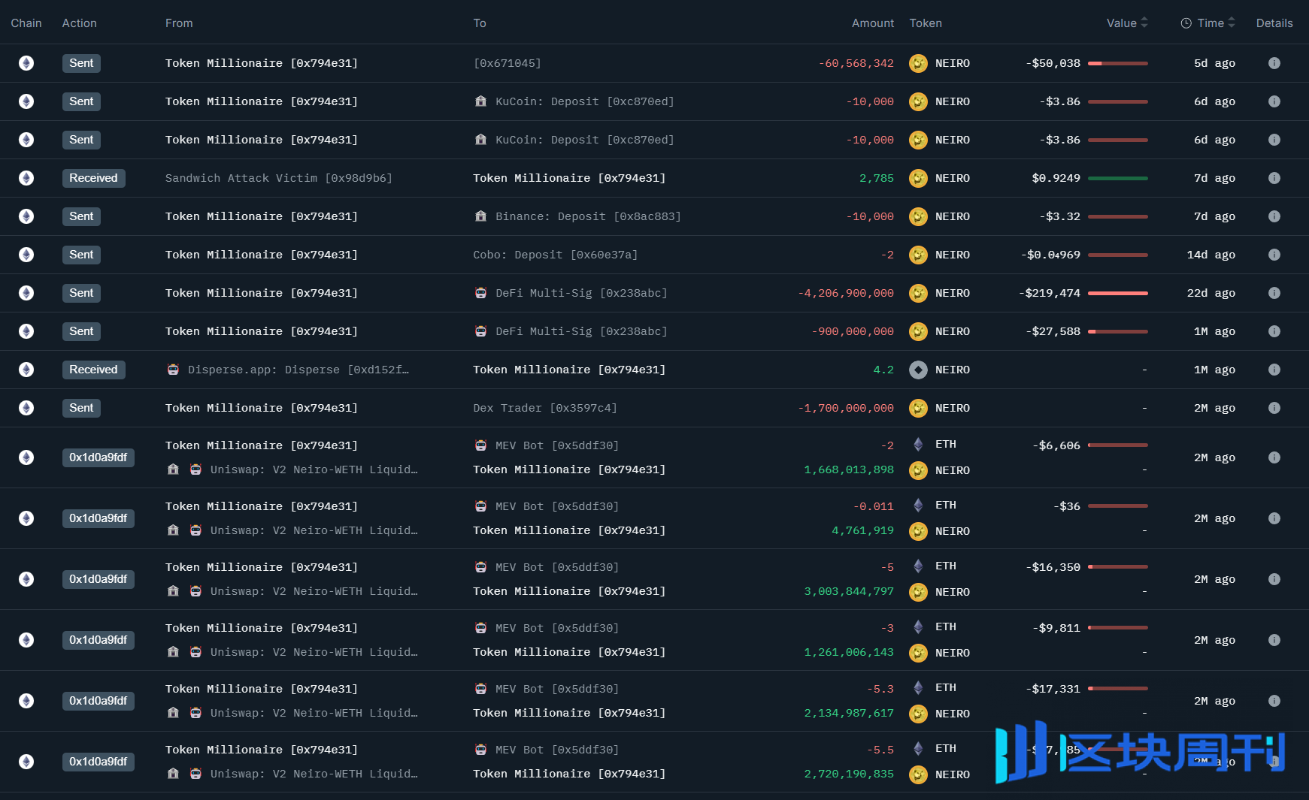
Task: Click Ethereum chain icon in the -$50,038 row
Action: pyautogui.click(x=26, y=63)
